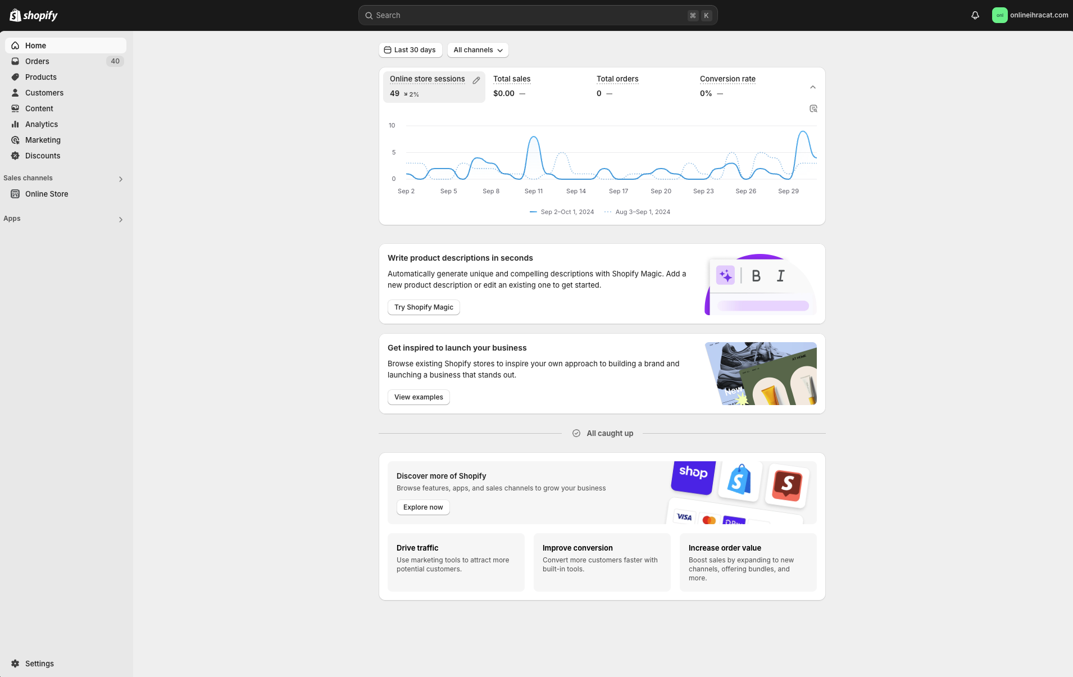The image size is (1073, 677).
Task: Click the green store avatar icon
Action: [1000, 15]
